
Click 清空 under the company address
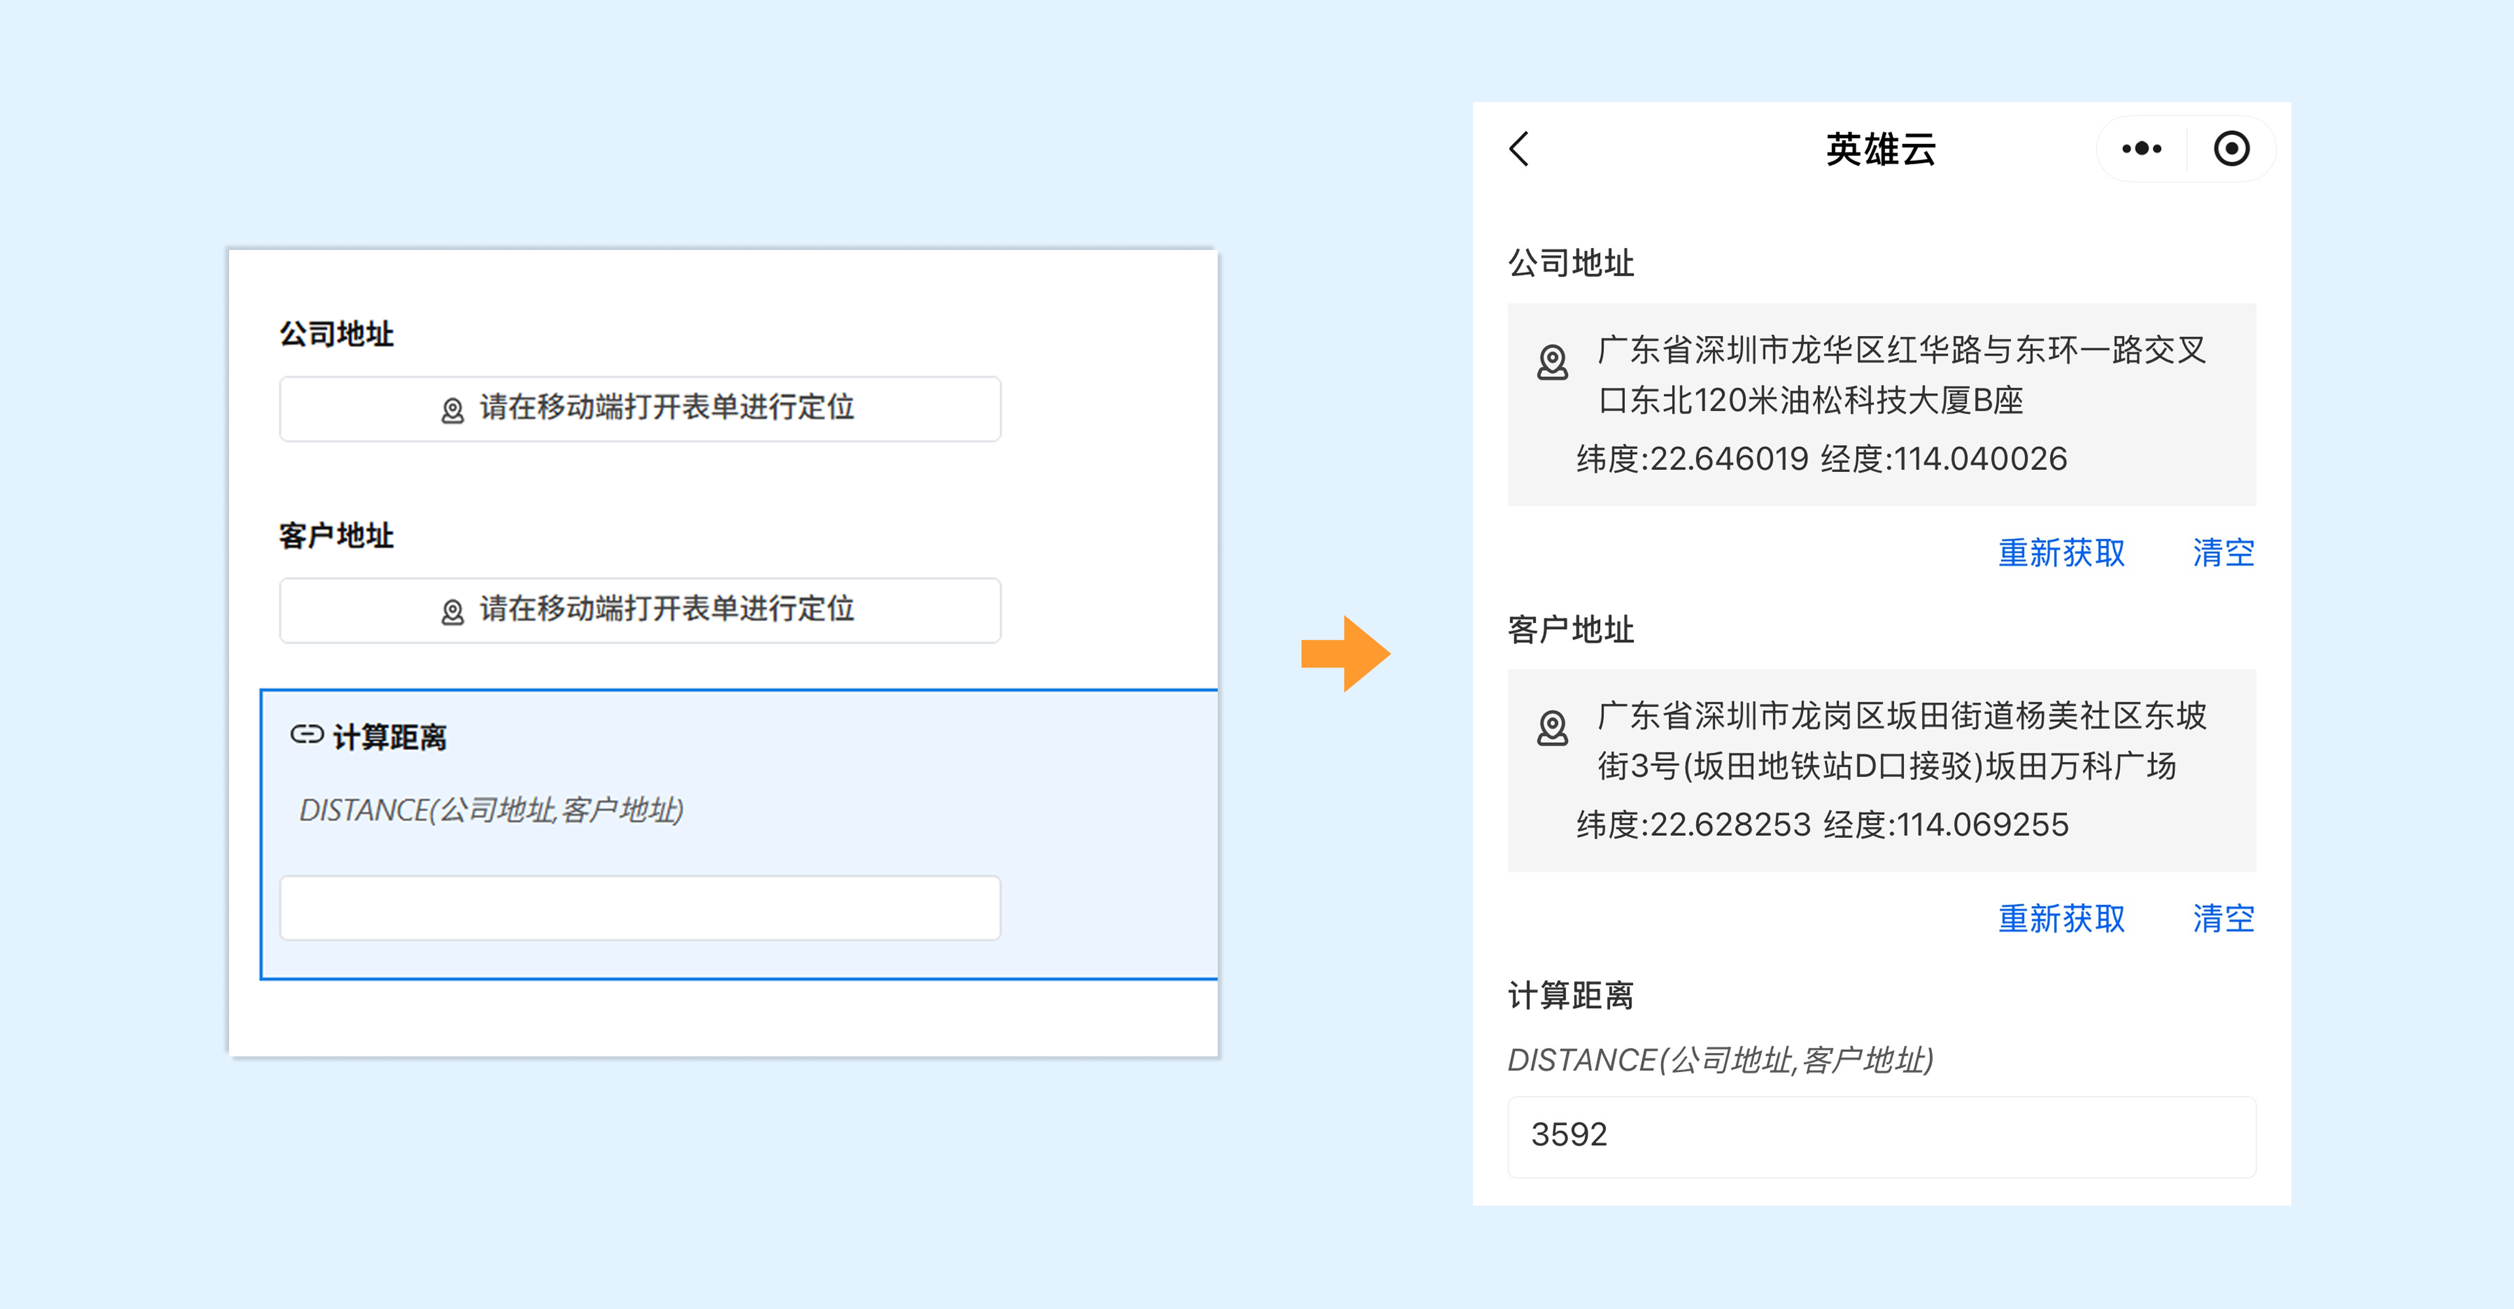(x=2222, y=553)
